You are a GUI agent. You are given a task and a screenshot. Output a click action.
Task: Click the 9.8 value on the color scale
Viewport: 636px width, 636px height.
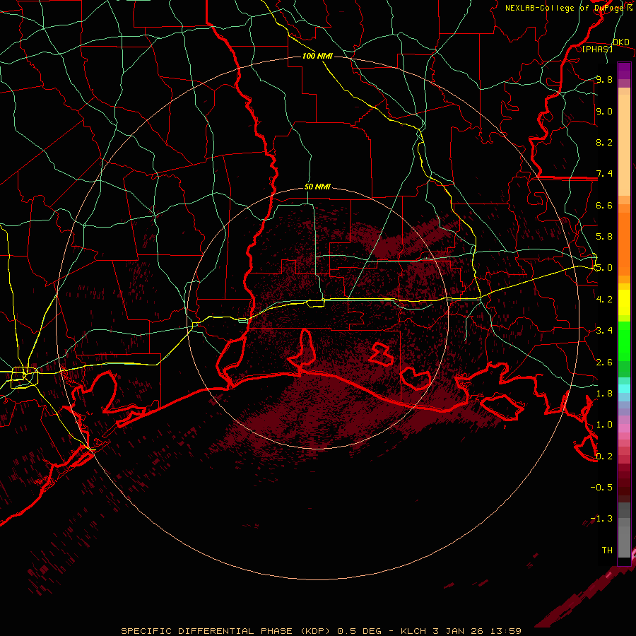pyautogui.click(x=604, y=80)
